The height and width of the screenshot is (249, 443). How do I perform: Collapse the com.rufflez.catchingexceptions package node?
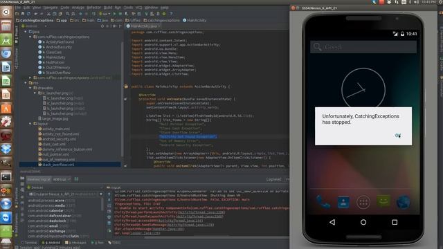pyautogui.click(x=30, y=37)
